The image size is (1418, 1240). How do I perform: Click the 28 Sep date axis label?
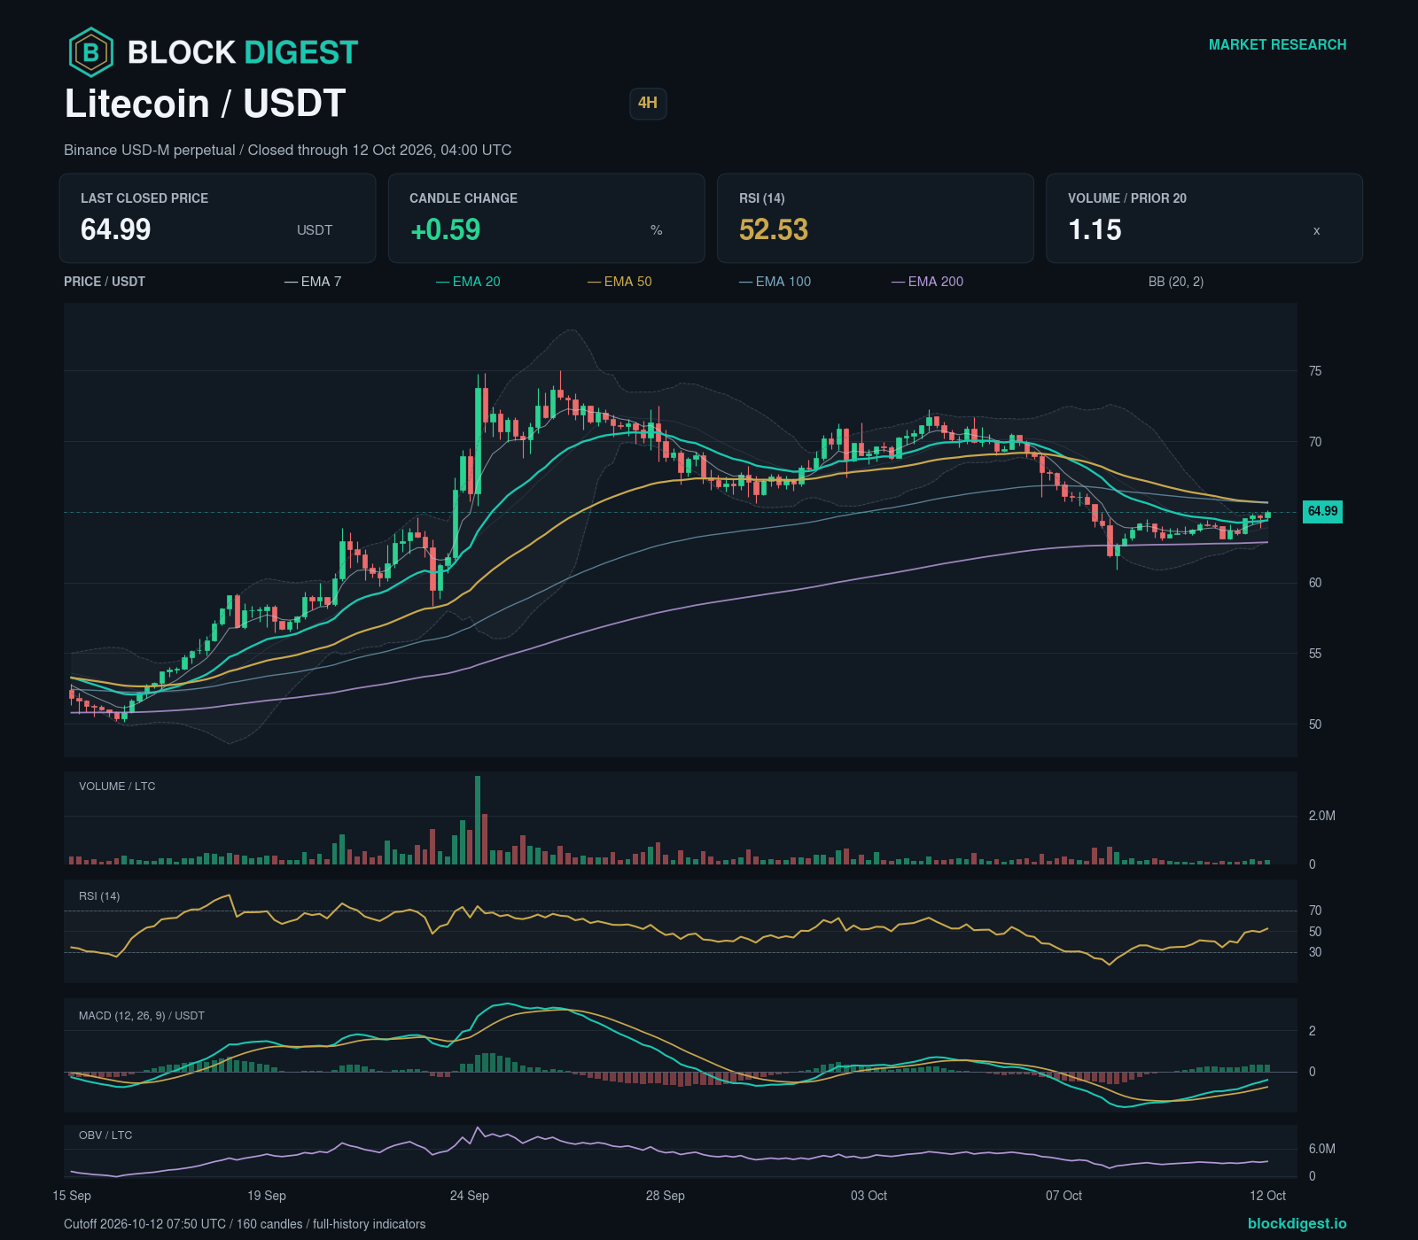pos(666,1196)
